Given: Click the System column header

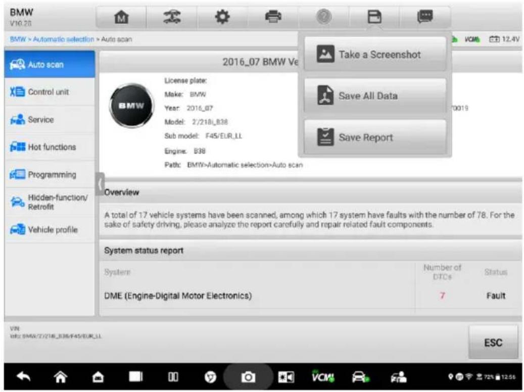Looking at the screenshot, I should (x=117, y=272).
